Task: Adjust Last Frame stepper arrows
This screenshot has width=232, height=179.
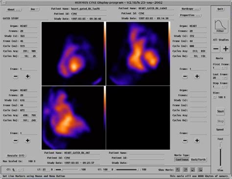Action: (224, 78)
